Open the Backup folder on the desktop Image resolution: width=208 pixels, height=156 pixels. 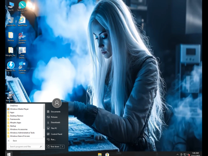pyautogui.click(x=11, y=37)
